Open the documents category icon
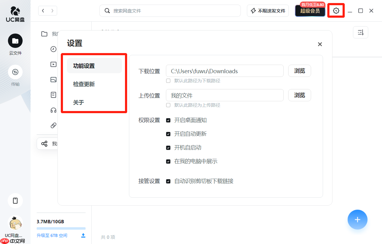 [x=53, y=95]
